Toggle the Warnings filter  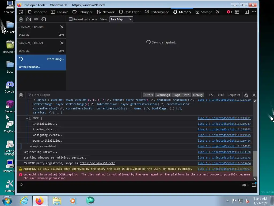(x=163, y=95)
